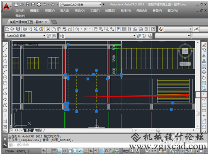Click the Plot print icon in standard toolbar
Screen dimensions: 209x155
(x=25, y=29)
